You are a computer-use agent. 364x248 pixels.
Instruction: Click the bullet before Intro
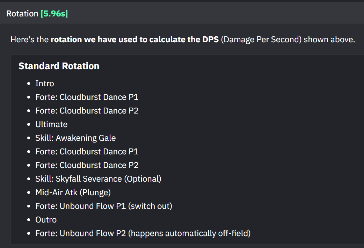click(29, 83)
